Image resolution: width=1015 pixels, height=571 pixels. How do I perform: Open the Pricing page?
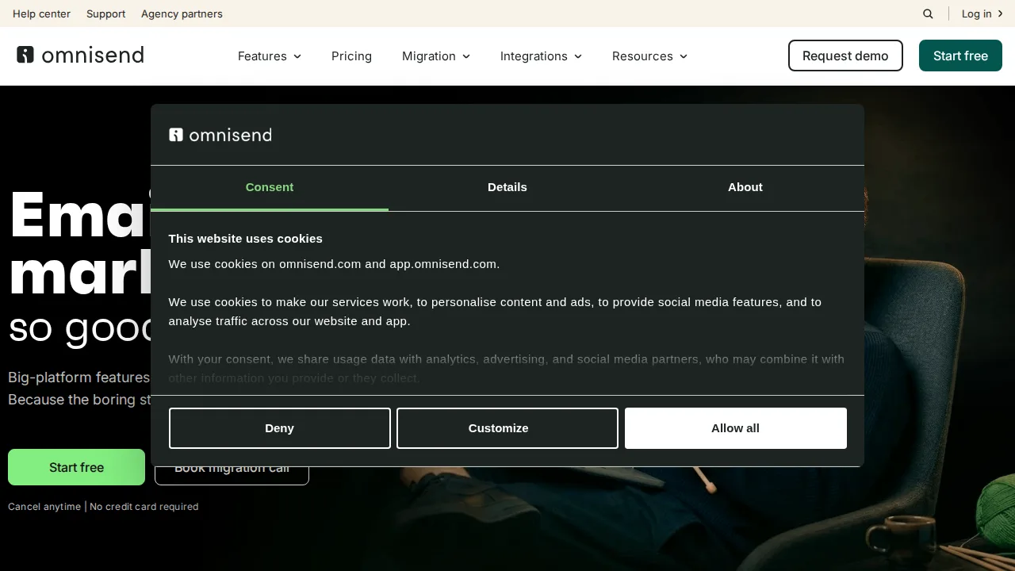click(x=351, y=56)
